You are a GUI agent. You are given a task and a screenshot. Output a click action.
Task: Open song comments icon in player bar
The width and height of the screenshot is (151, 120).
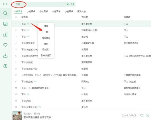coord(142,115)
